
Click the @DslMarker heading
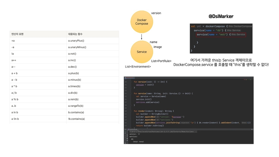(221, 16)
